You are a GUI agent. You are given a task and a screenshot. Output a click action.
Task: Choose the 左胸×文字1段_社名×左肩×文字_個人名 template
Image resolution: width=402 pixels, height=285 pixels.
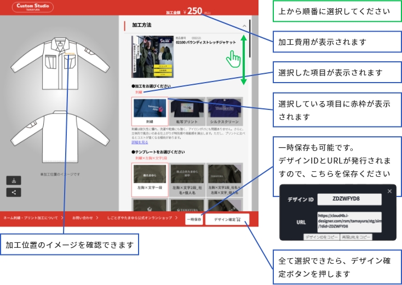pos(225,180)
